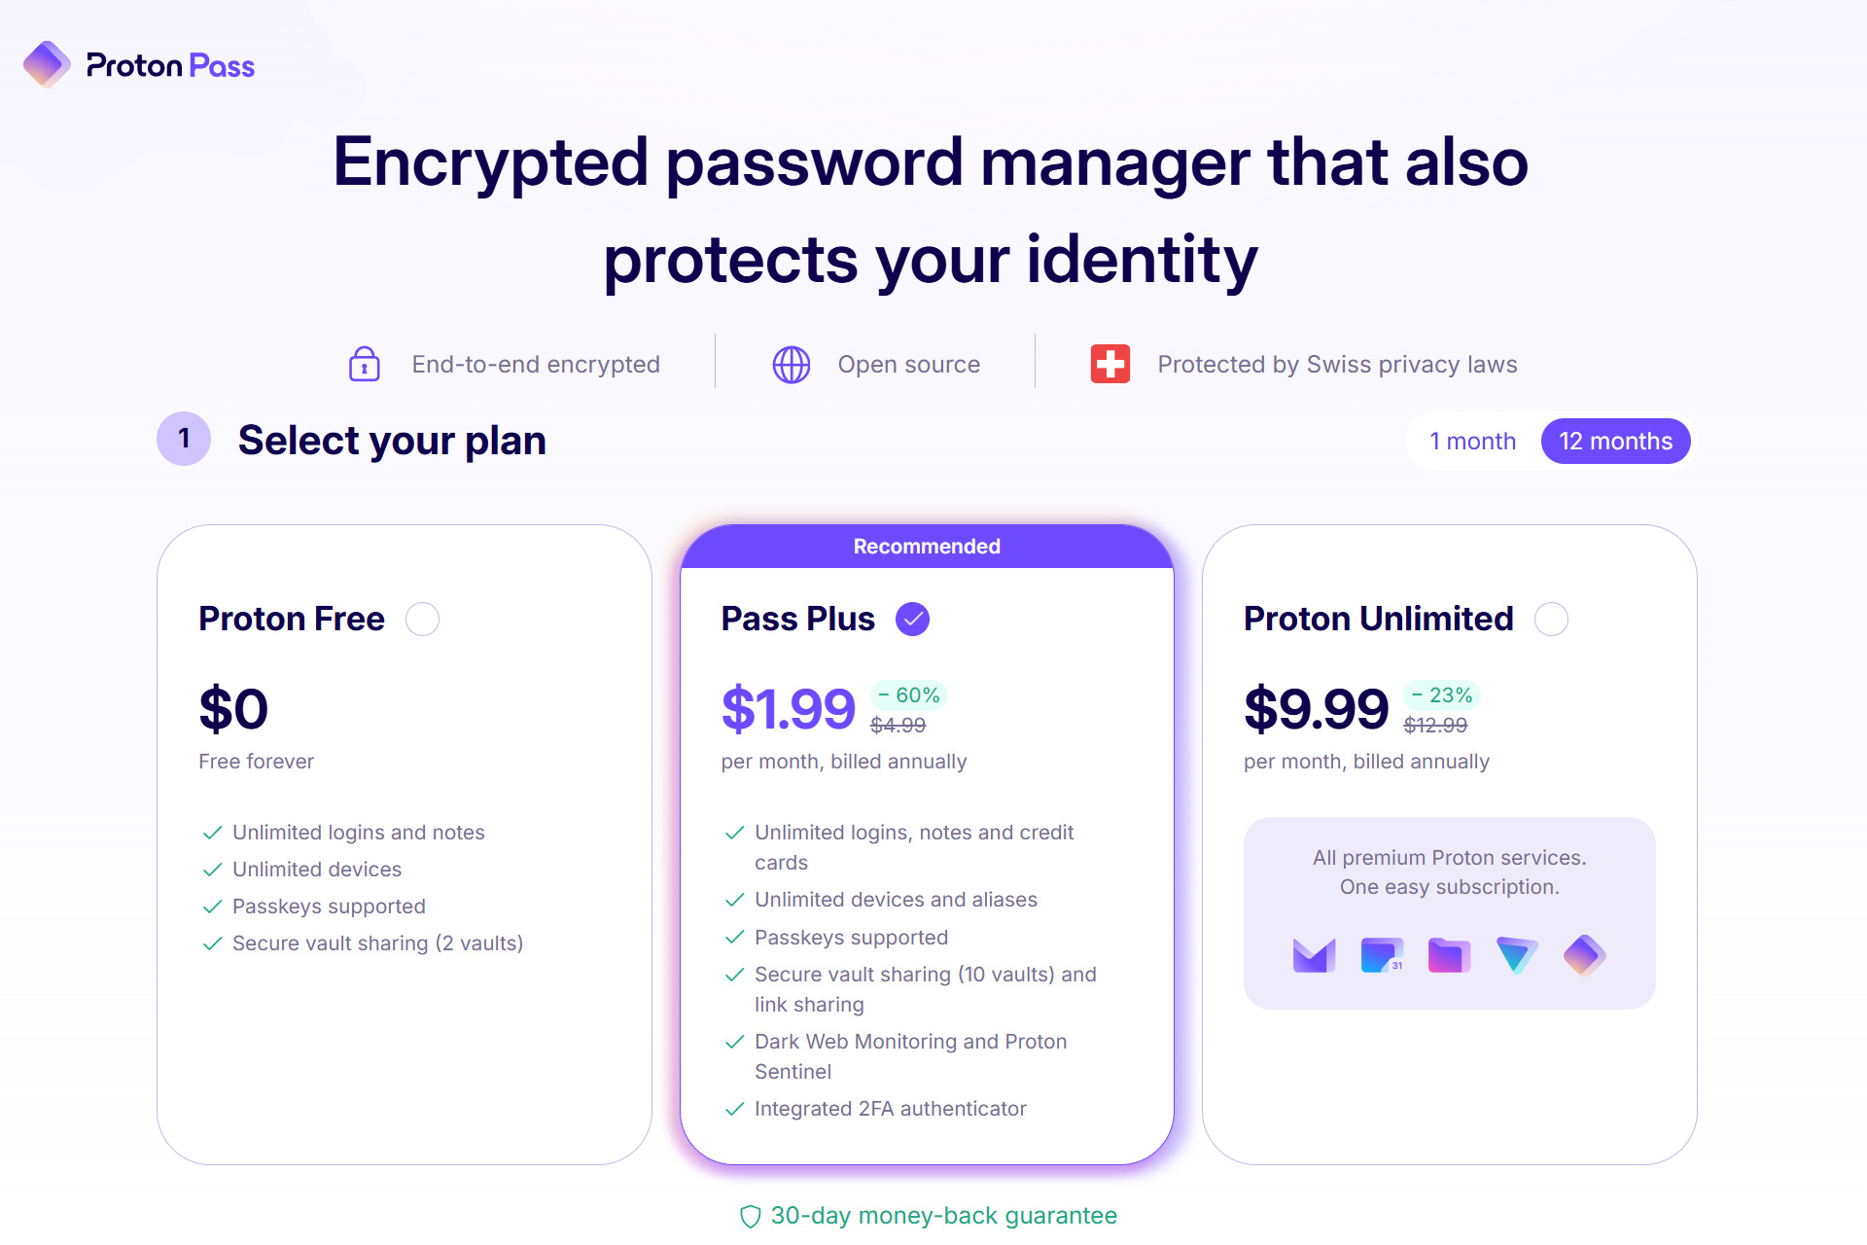Screen dimensions: 1867x1245
Task: Click the Proton Pass icon in Unlimited plan
Action: 1584,954
